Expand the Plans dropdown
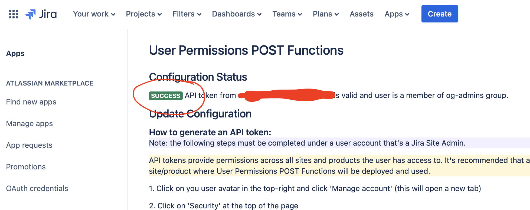 326,14
